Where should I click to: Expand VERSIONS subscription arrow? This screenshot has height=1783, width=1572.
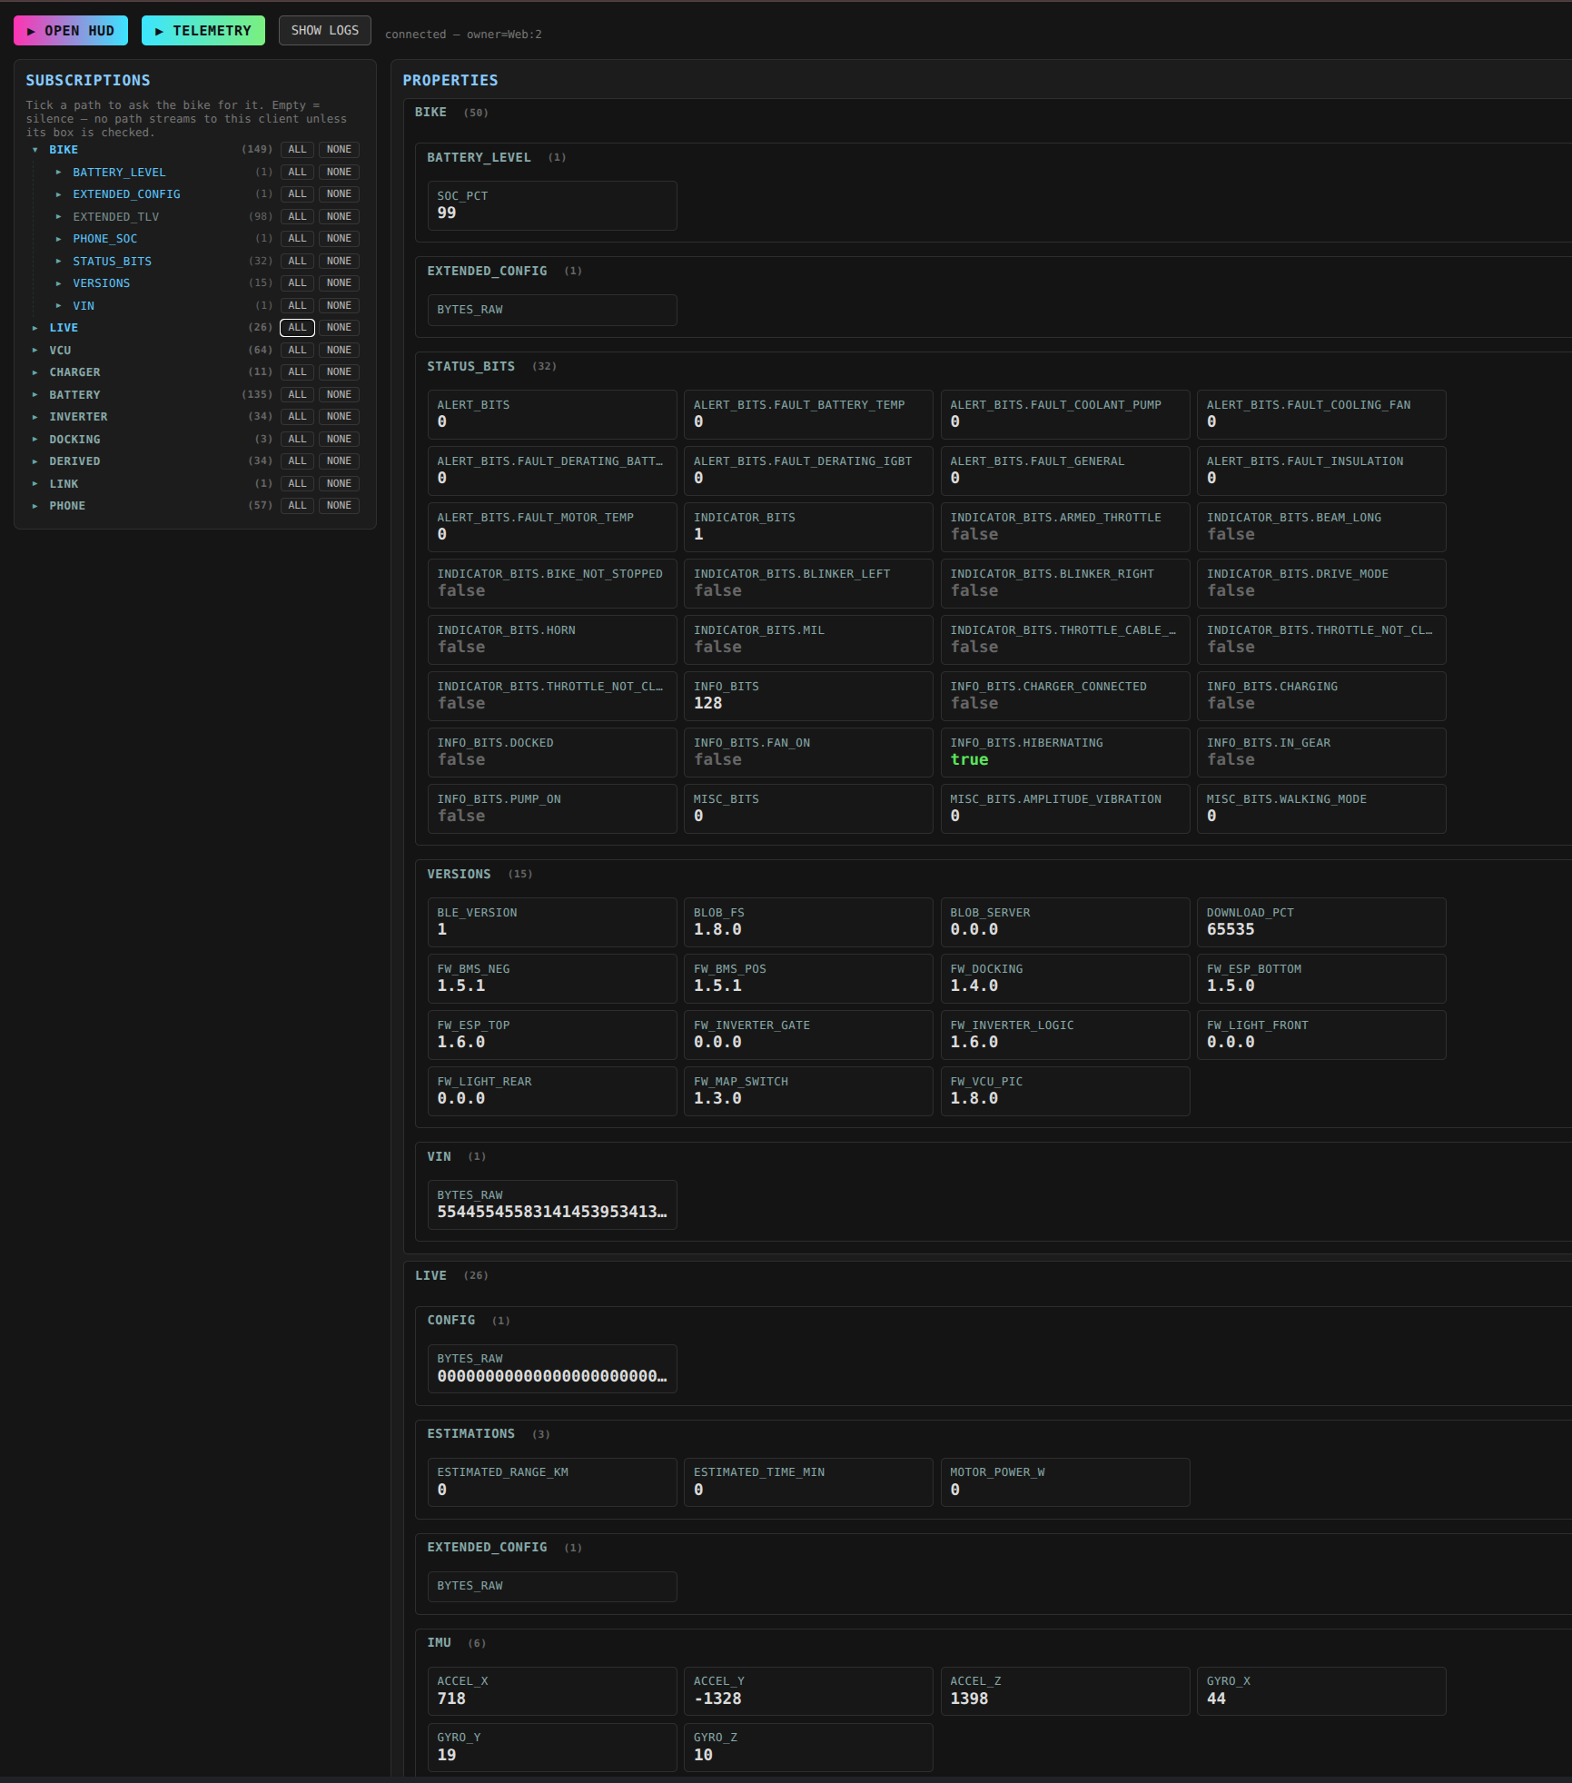pyautogui.click(x=59, y=283)
